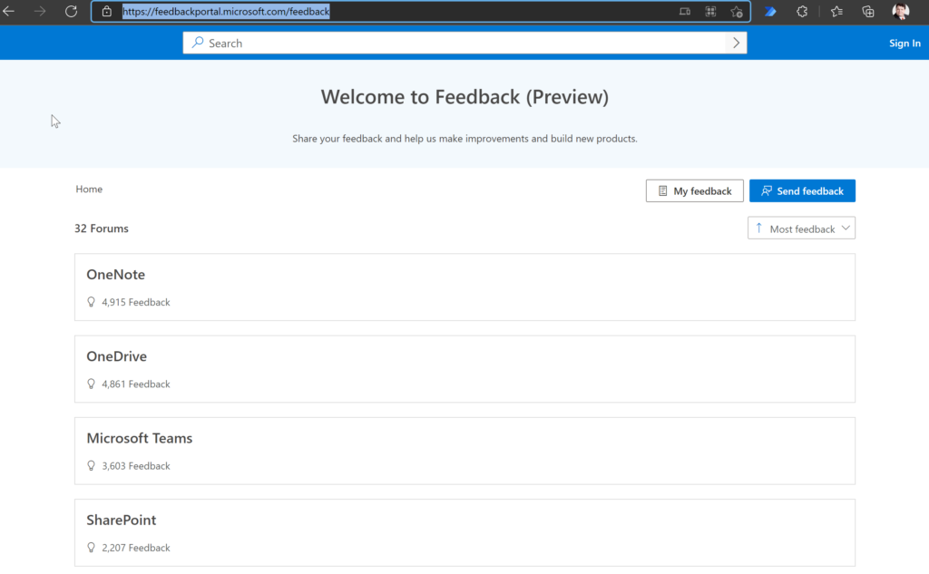Image resolution: width=929 pixels, height=574 pixels.
Task: Click the 4,861 Feedback count text
Action: [136, 384]
